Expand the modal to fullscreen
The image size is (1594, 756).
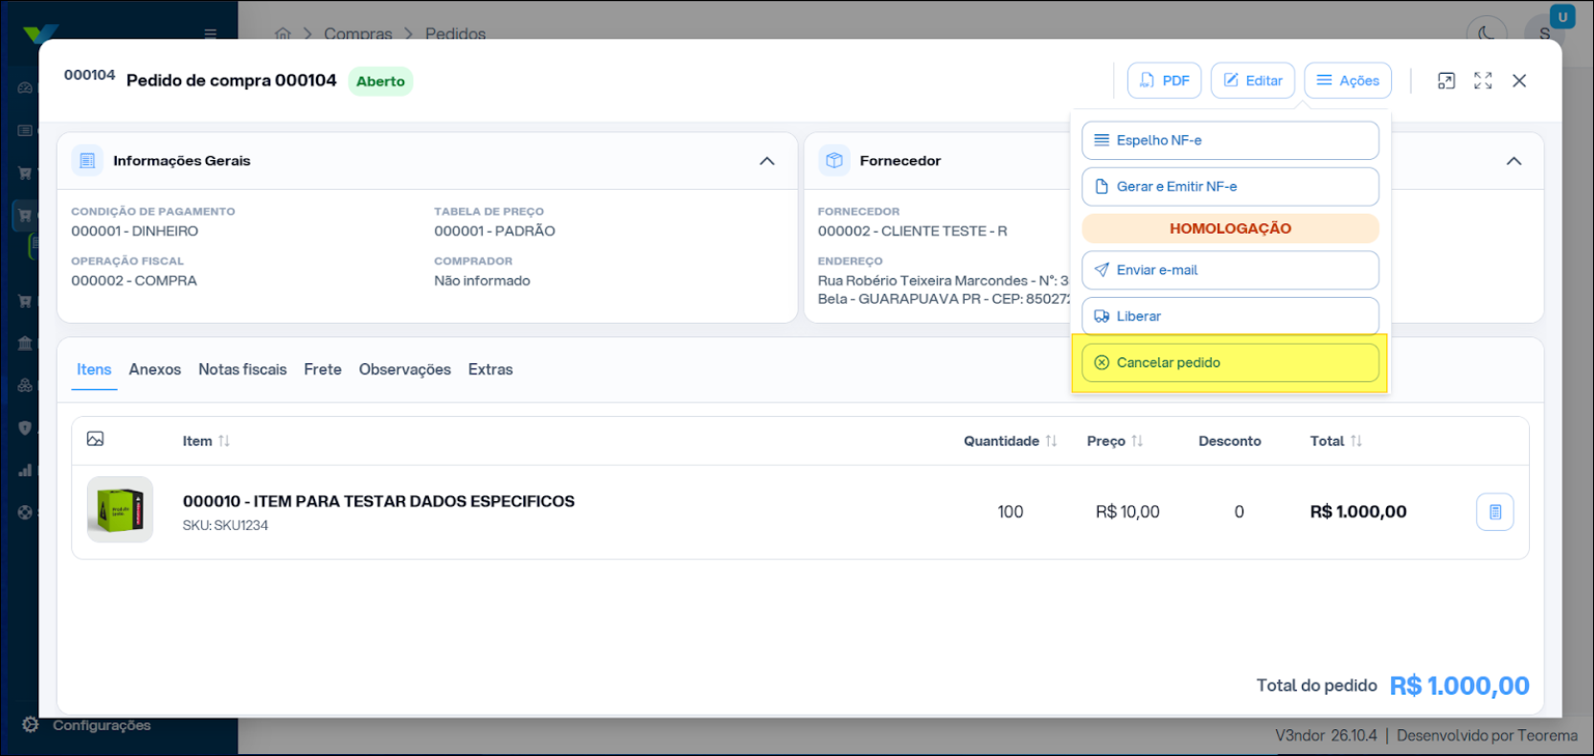[1483, 80]
